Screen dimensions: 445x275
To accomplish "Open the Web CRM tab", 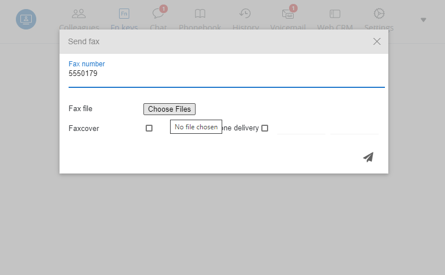I will [335, 19].
